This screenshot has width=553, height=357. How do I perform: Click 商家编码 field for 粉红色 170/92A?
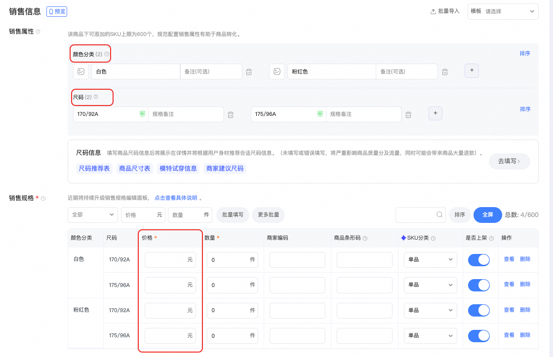pos(297,311)
